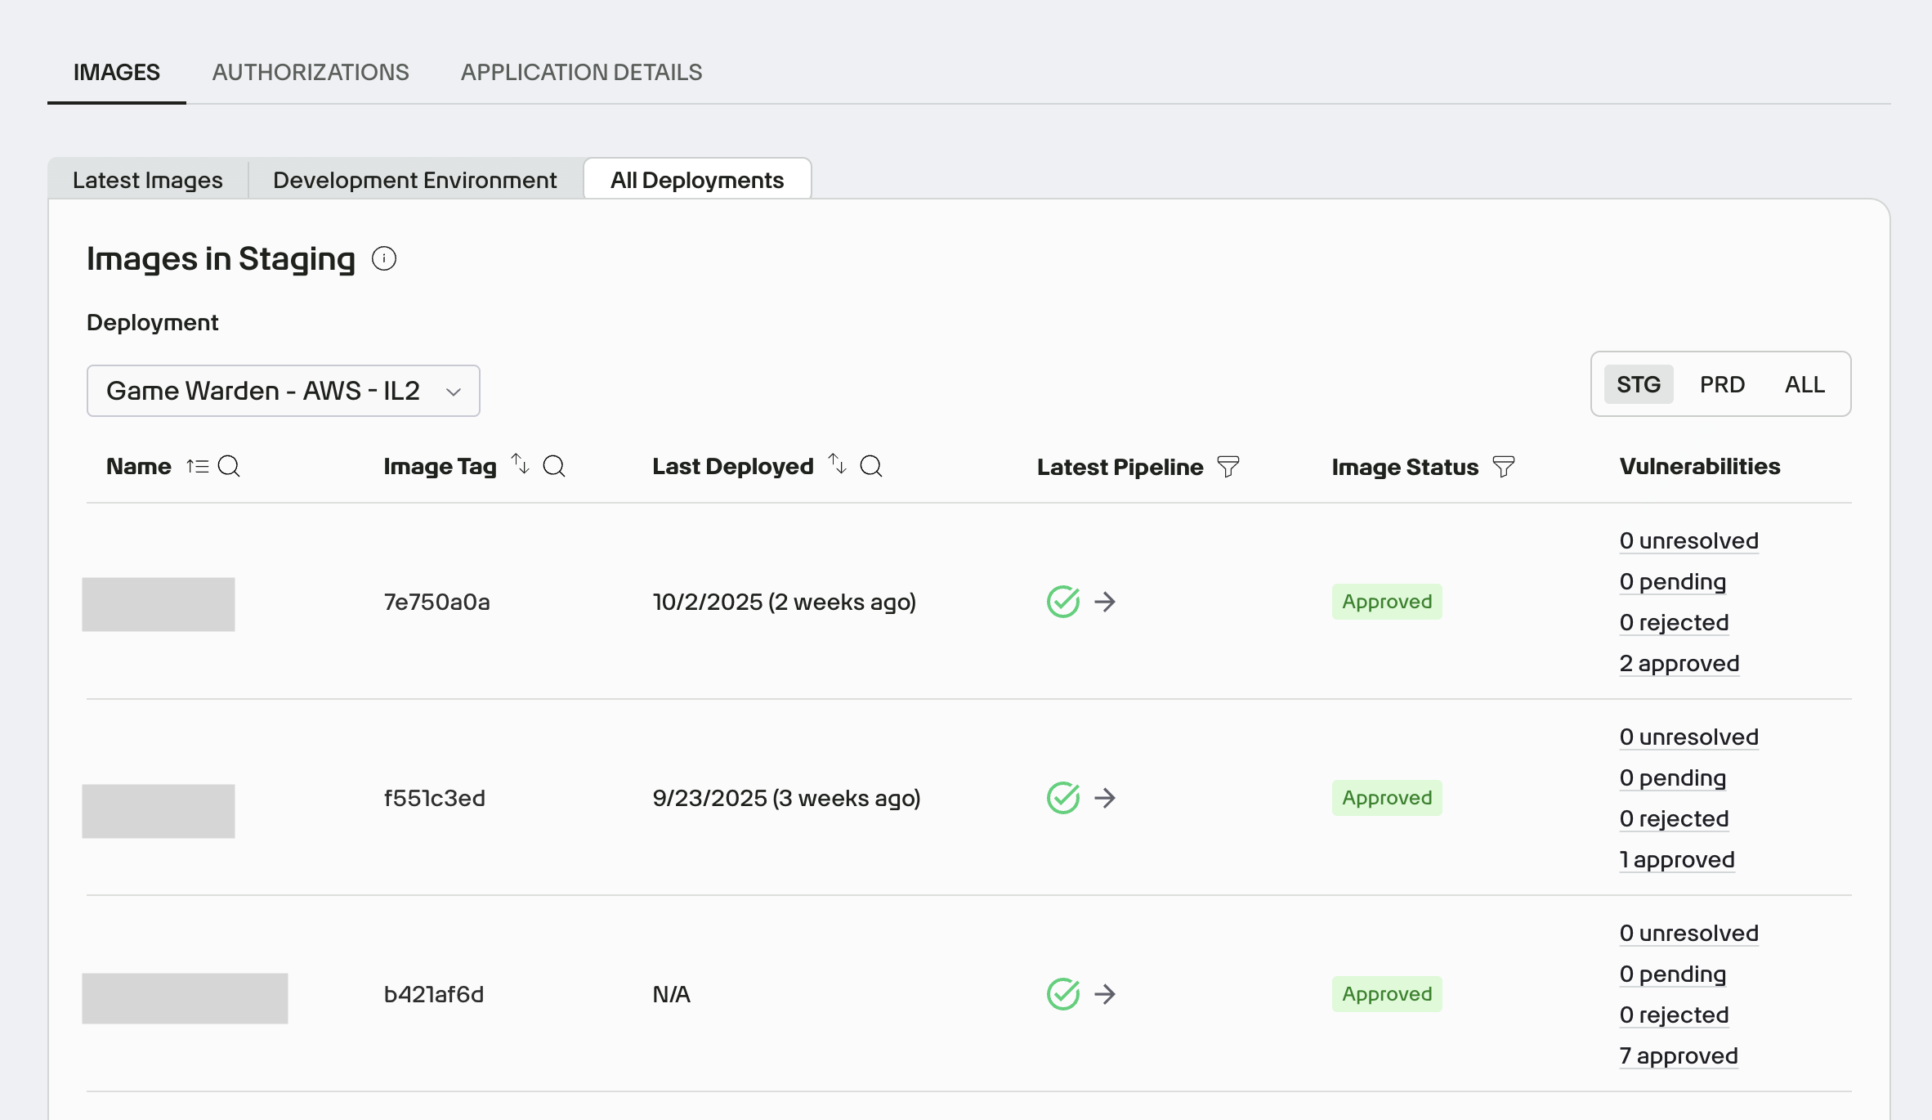Sort the table by the Name column
This screenshot has width=1932, height=1120.
tap(197, 466)
